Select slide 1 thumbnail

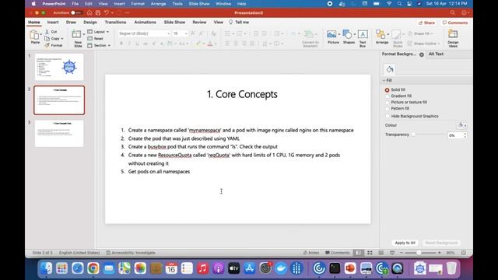pos(59,67)
